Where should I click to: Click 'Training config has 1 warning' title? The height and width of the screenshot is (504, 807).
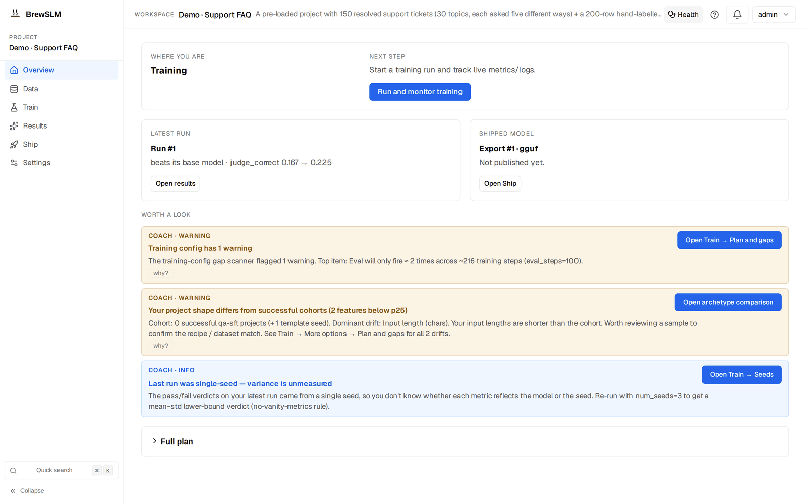(x=200, y=248)
